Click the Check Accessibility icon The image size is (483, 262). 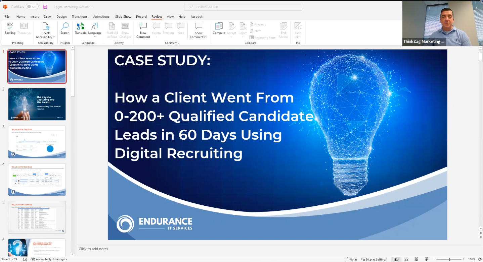[x=46, y=26]
